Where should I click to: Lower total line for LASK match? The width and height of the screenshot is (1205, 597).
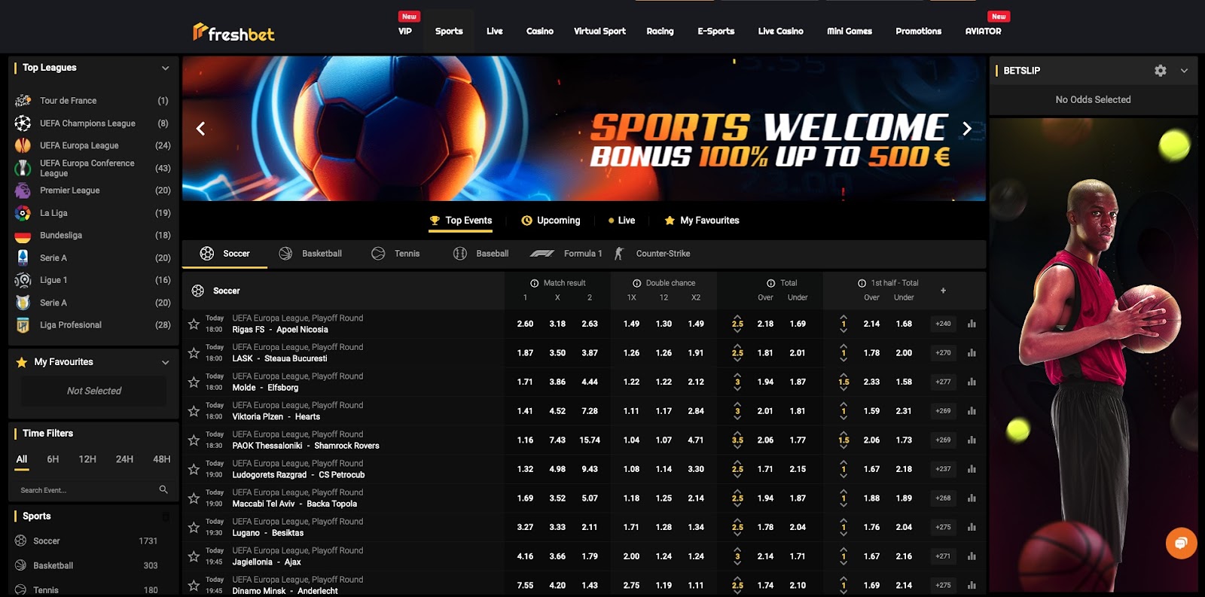pos(737,360)
